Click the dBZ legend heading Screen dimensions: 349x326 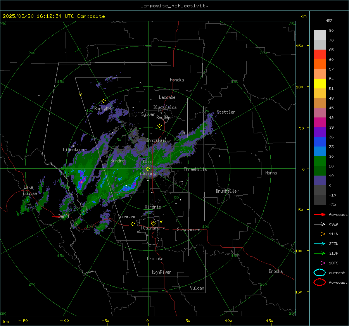329,21
